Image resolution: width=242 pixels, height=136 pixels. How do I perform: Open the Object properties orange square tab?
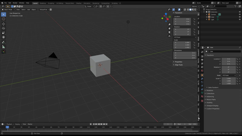tap(202, 75)
